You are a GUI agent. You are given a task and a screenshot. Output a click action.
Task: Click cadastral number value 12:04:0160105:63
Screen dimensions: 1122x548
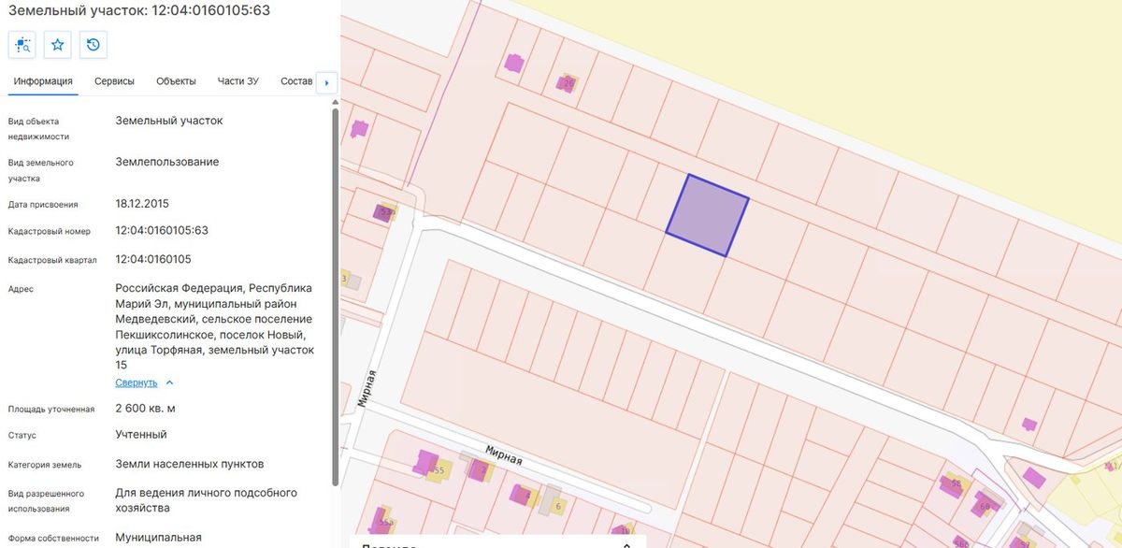(162, 230)
